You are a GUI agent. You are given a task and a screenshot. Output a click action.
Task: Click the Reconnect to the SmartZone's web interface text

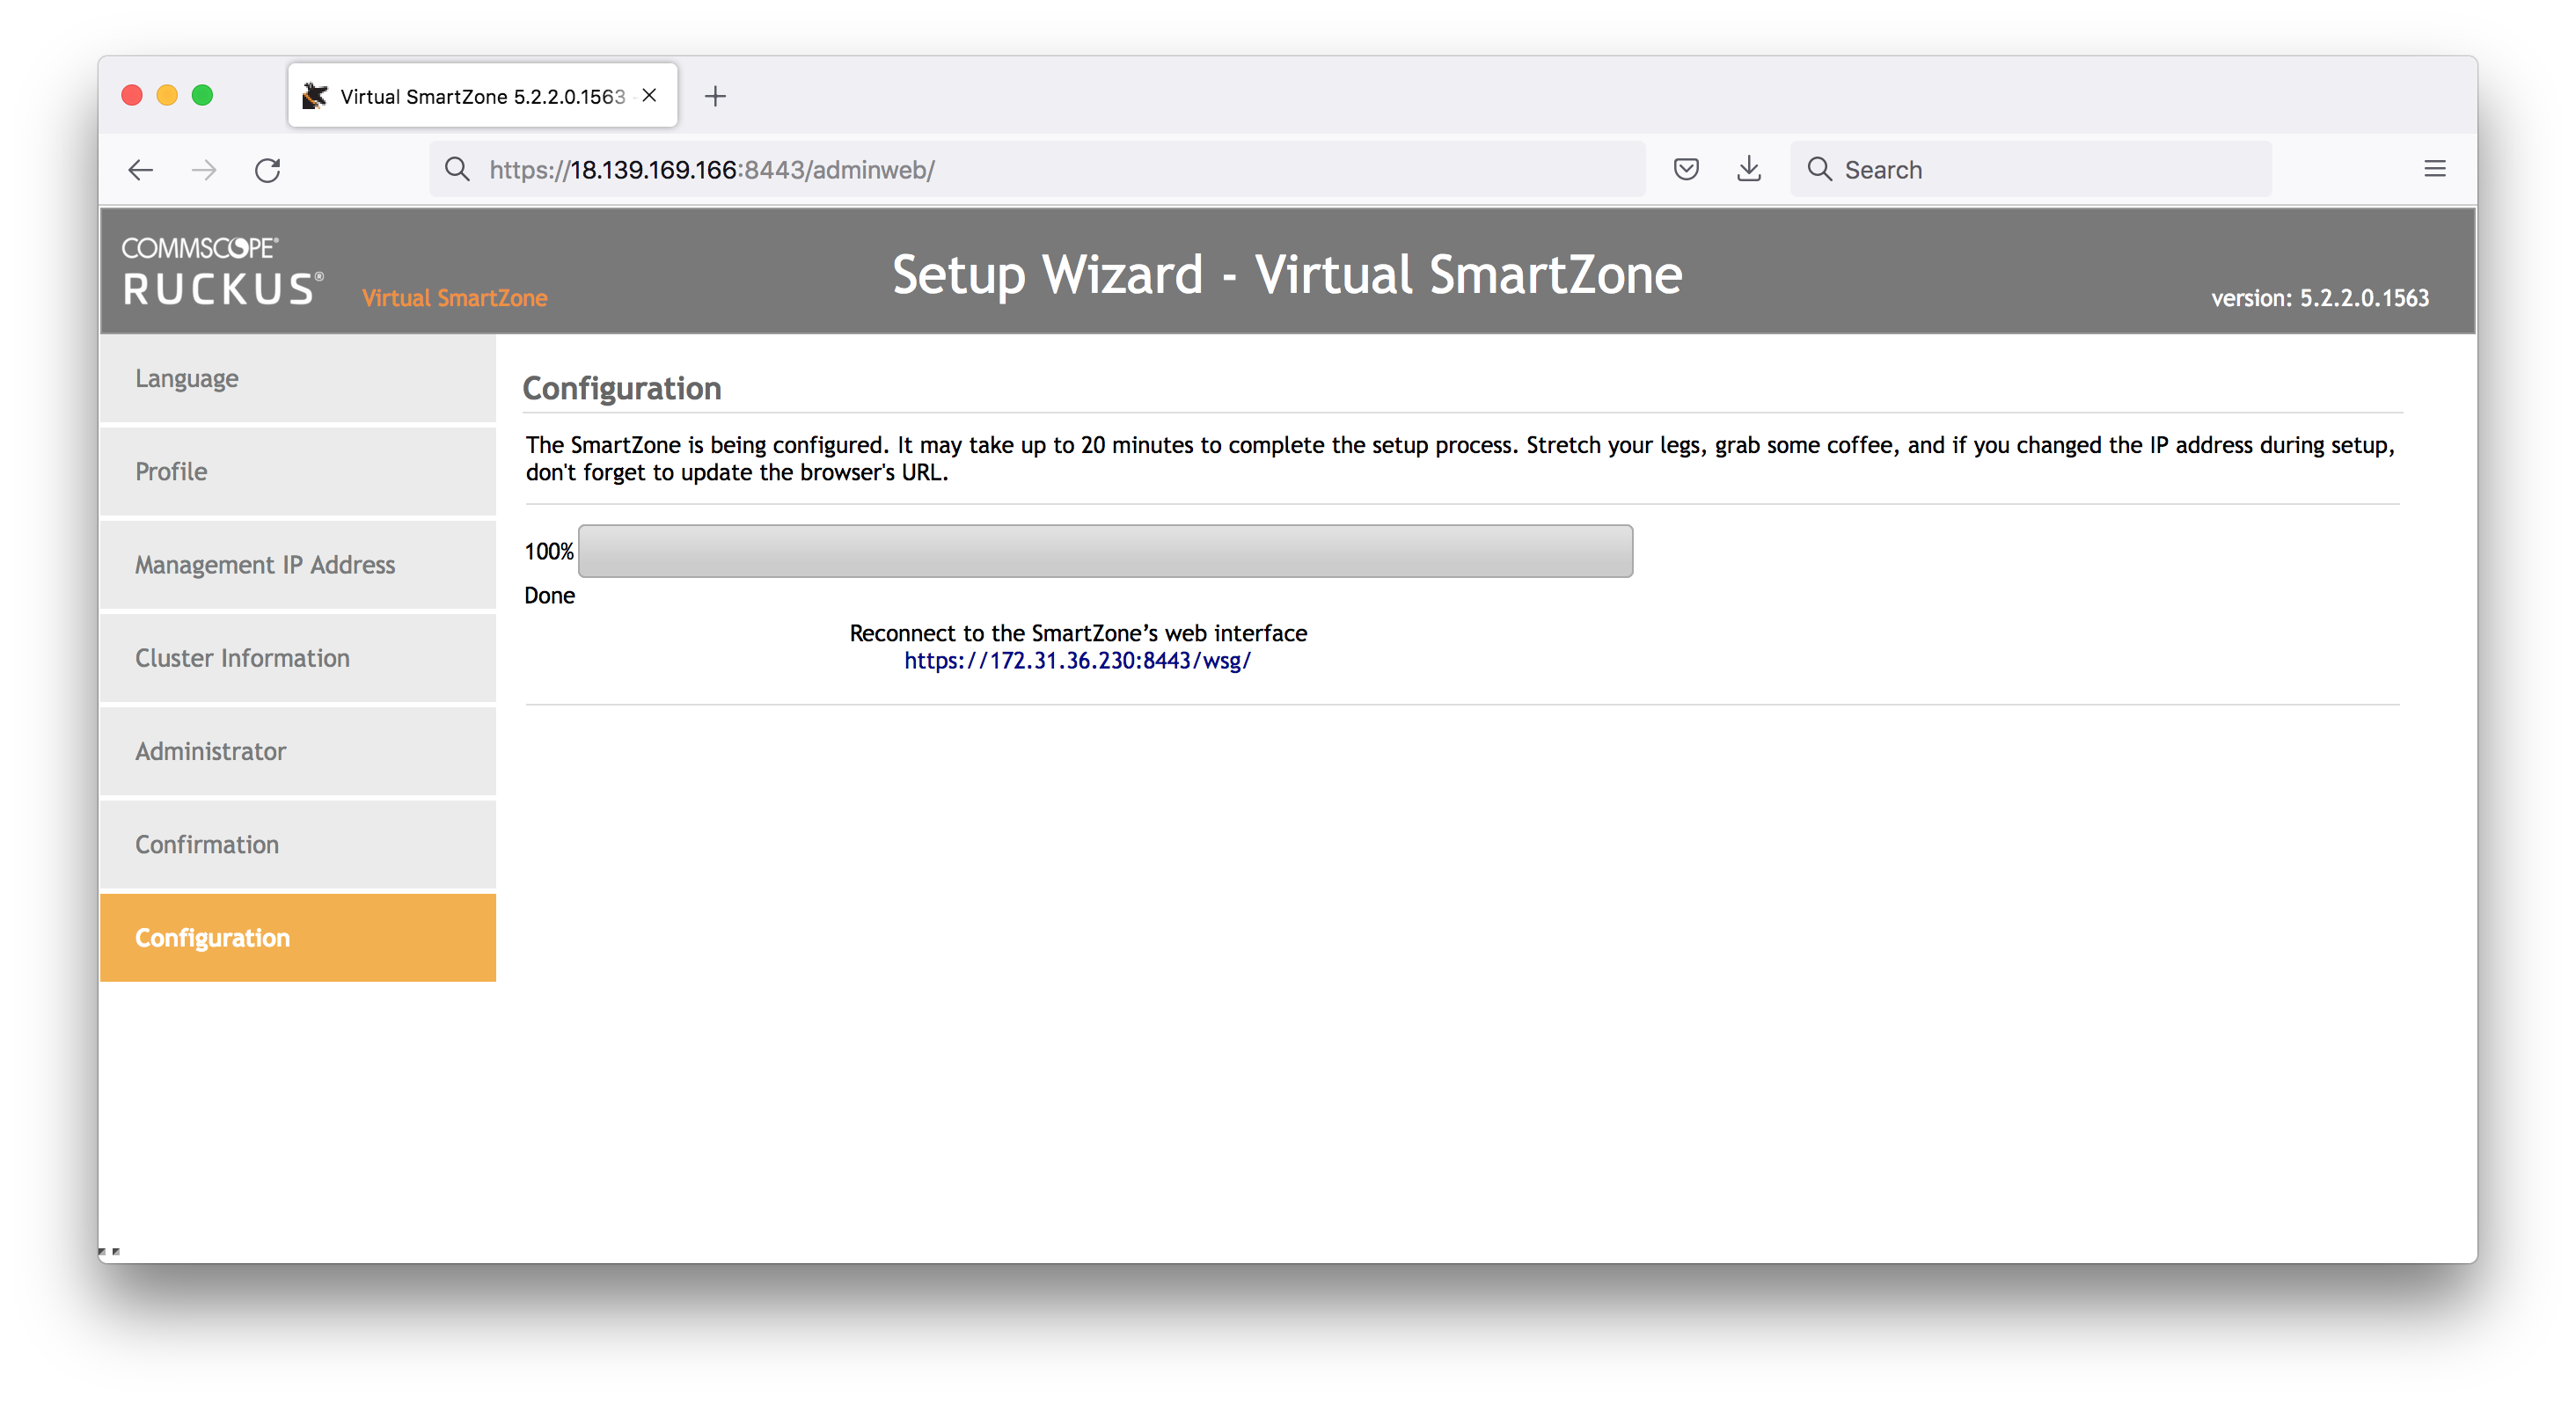click(1078, 633)
